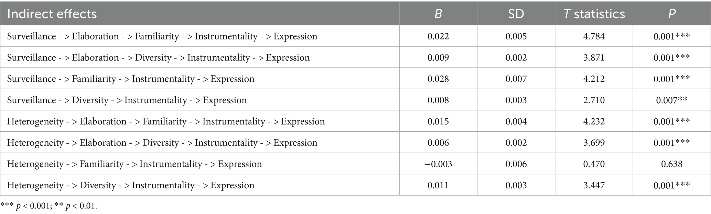Select the non-significant P value 0.638
The image size is (711, 214).
pyautogui.click(x=671, y=164)
